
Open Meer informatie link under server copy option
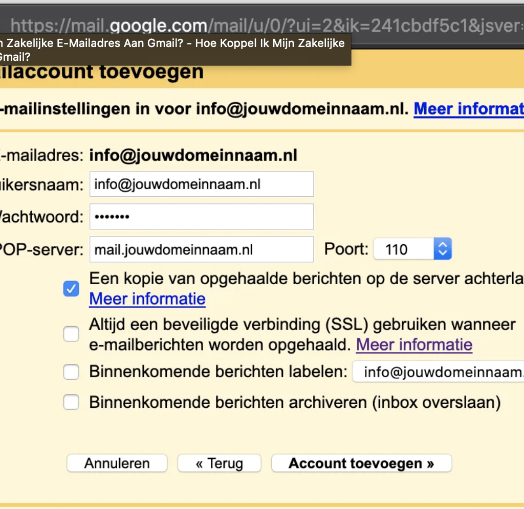tap(147, 298)
